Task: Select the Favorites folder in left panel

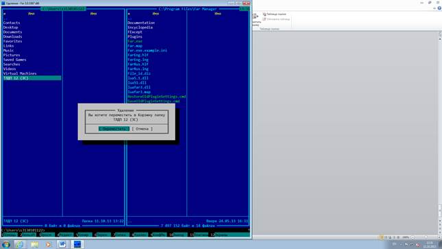Action: (13, 41)
